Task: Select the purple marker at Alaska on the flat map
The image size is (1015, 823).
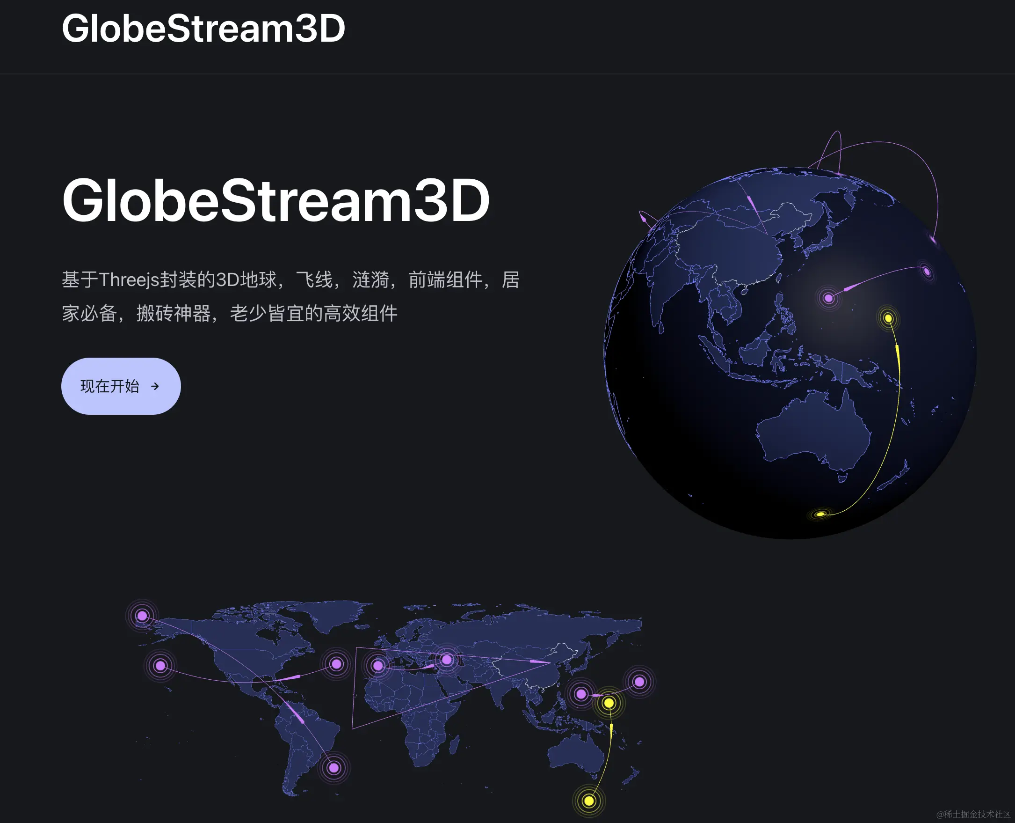Action: (142, 615)
